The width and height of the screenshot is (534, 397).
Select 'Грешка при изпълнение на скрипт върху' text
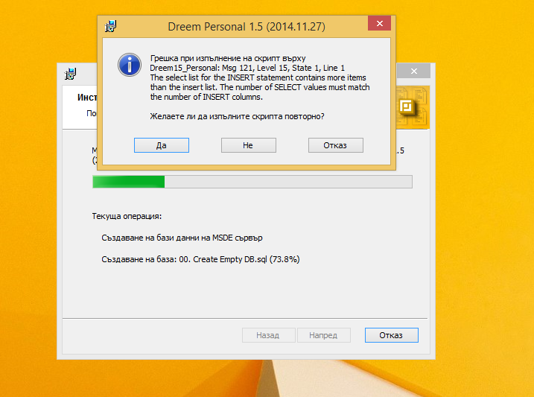(x=228, y=58)
